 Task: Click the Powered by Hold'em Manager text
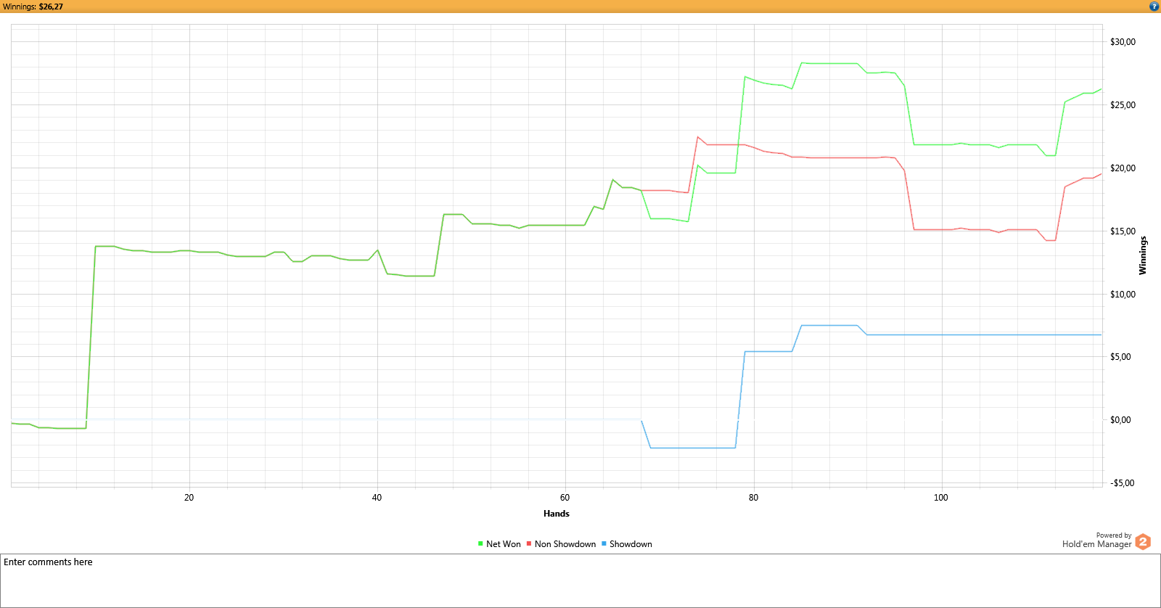pos(1096,541)
